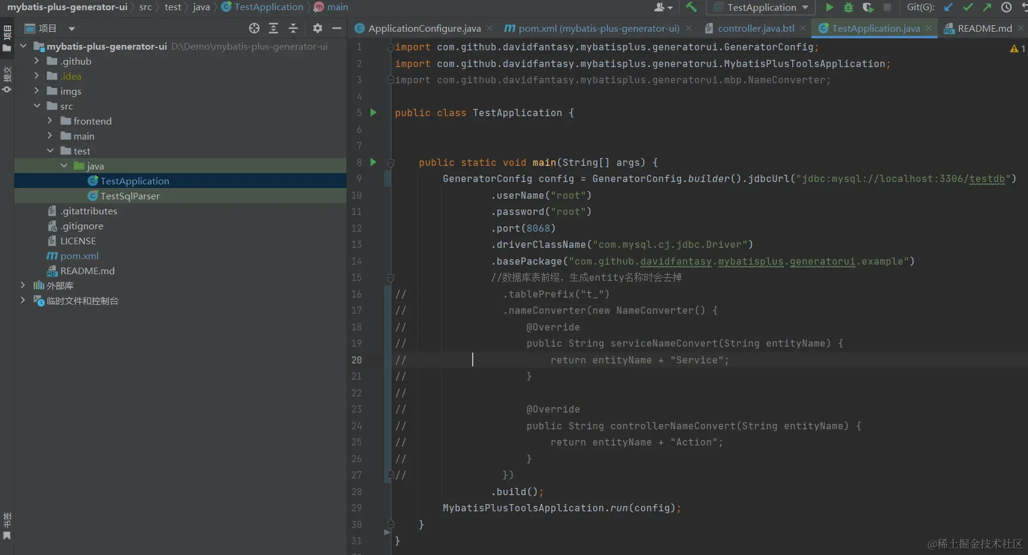The image size is (1028, 555).
Task: Click the run gutter icon beside main method
Action: [x=373, y=162]
